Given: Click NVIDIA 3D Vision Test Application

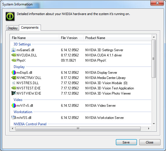Looking at the screenshot, I should coord(110,88).
